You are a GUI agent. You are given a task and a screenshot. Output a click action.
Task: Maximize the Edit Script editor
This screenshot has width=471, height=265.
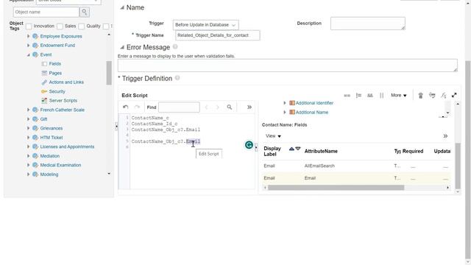tap(454, 95)
